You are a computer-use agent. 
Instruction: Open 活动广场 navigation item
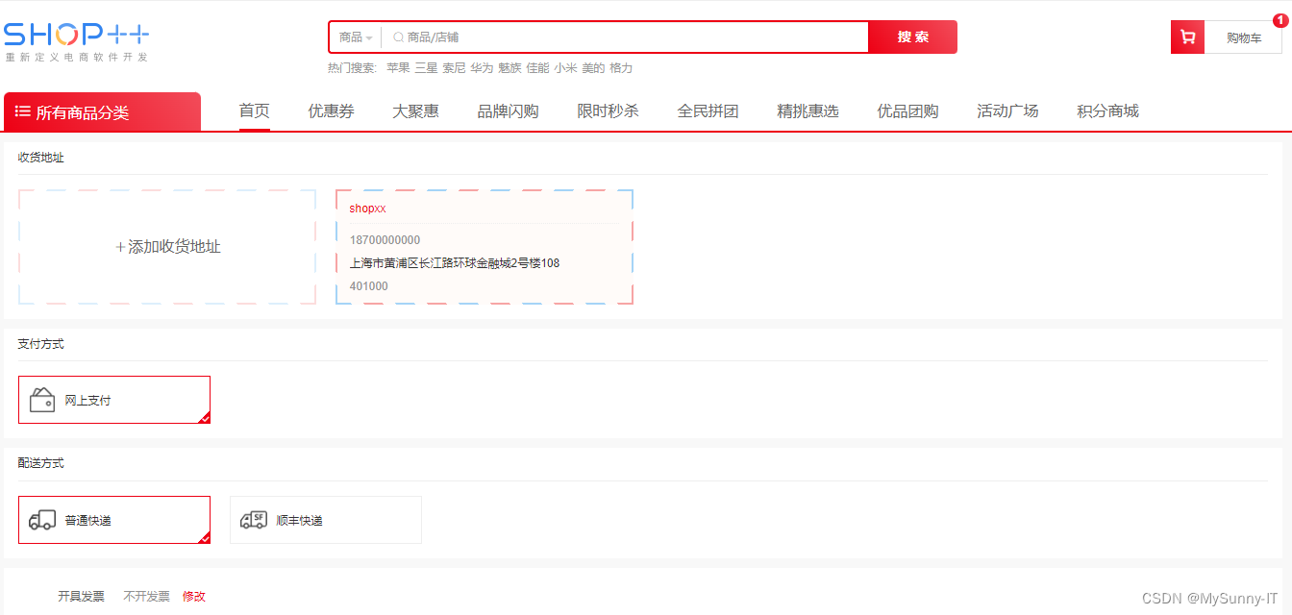pyautogui.click(x=1008, y=111)
